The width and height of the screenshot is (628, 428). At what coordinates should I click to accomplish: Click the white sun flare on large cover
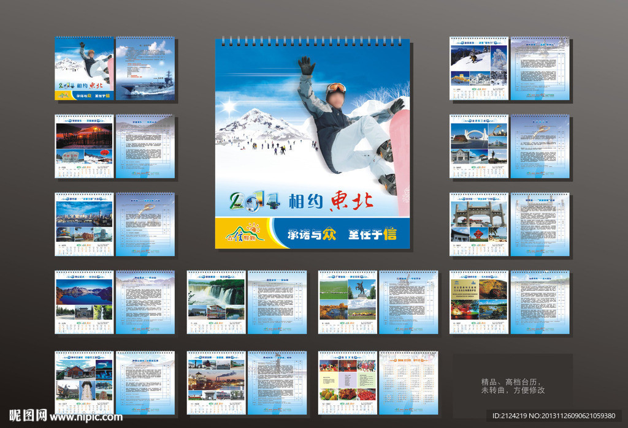click(229, 107)
